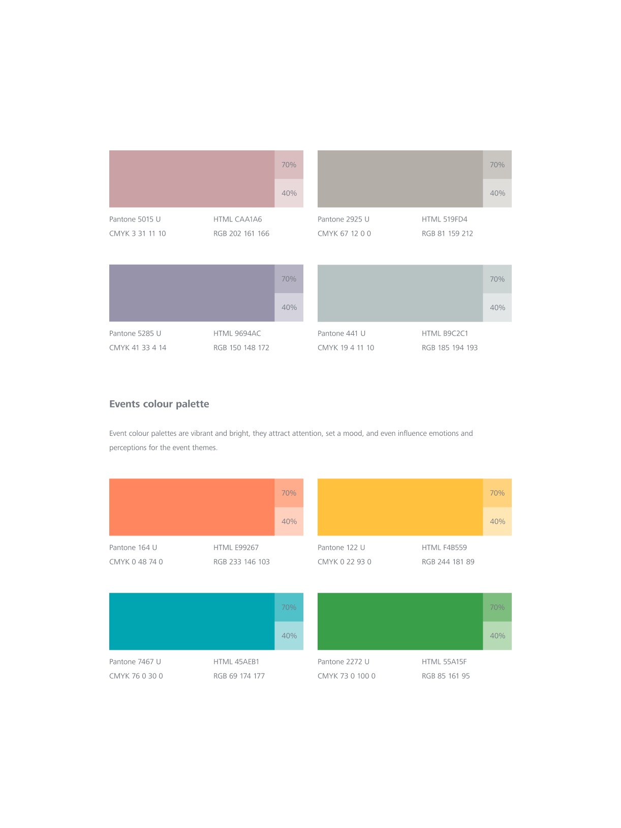Viewport: 621px width, 828px height.
Task: Click the Pantone 5015 U pink swatch
Action: tap(192, 179)
